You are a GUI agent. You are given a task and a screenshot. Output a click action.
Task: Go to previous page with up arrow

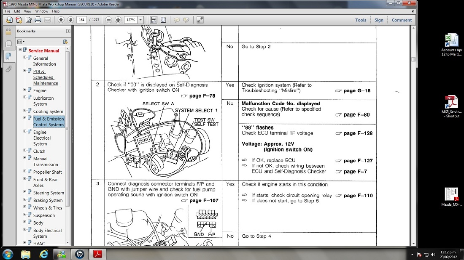pos(61,20)
